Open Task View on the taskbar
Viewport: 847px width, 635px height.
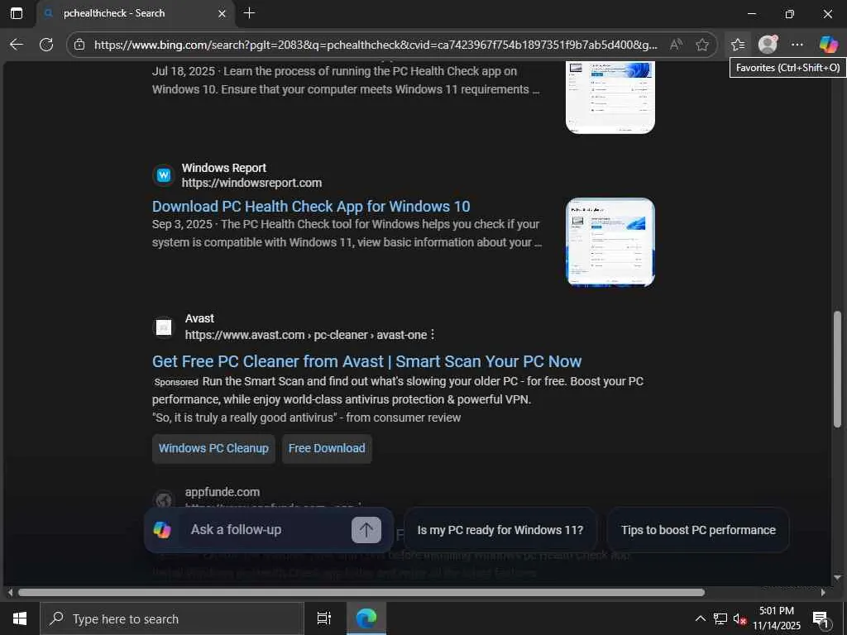coord(324,618)
